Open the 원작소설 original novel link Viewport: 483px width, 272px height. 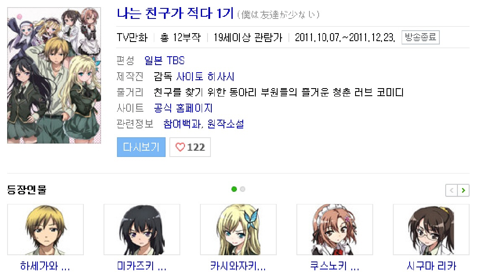226,124
